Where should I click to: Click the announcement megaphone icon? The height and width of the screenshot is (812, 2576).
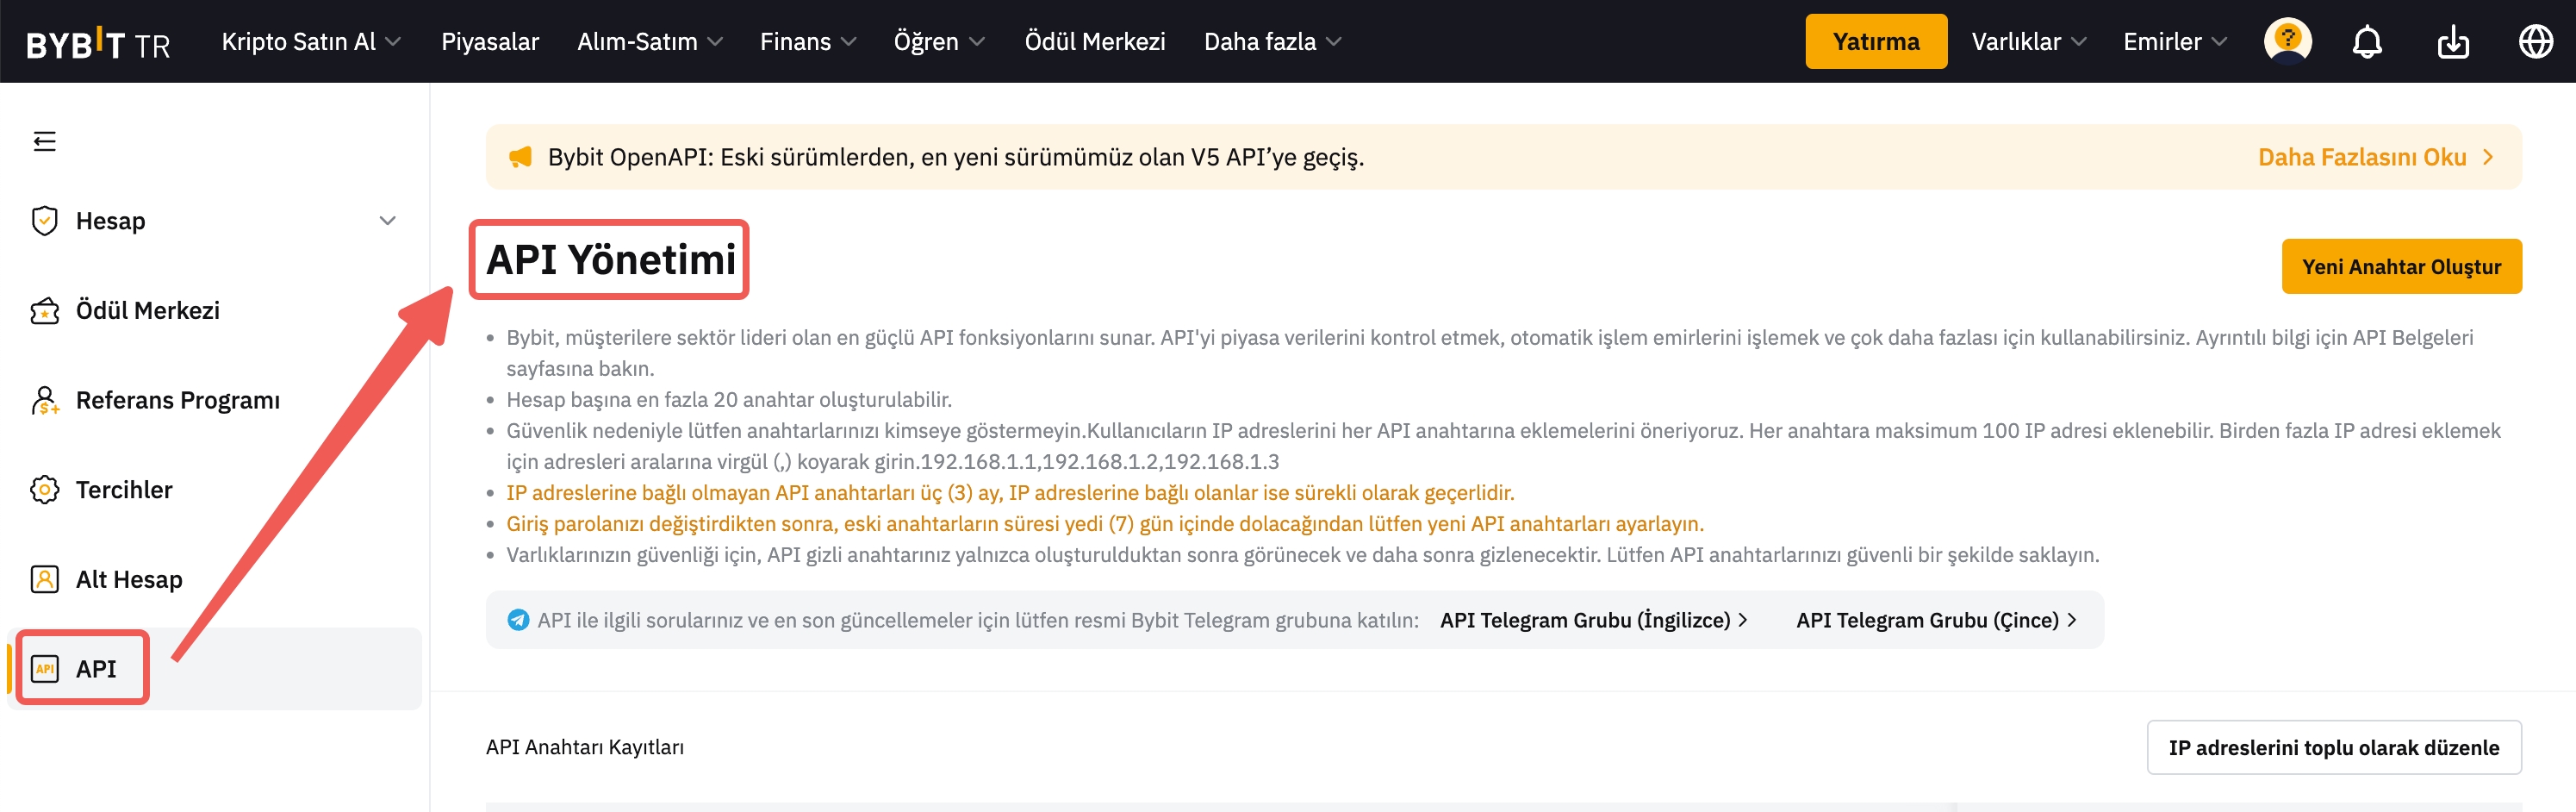point(520,157)
